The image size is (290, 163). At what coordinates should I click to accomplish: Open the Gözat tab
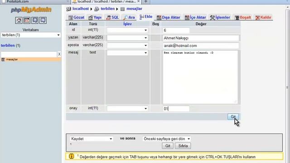(76, 17)
